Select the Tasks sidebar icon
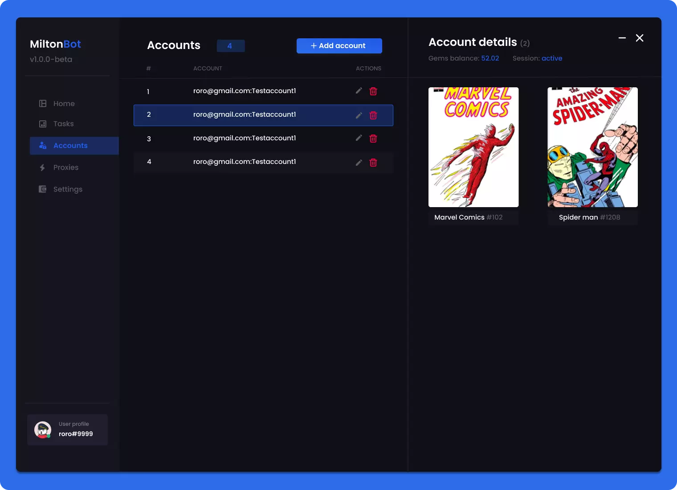Screen dimensions: 677x490 pos(42,124)
